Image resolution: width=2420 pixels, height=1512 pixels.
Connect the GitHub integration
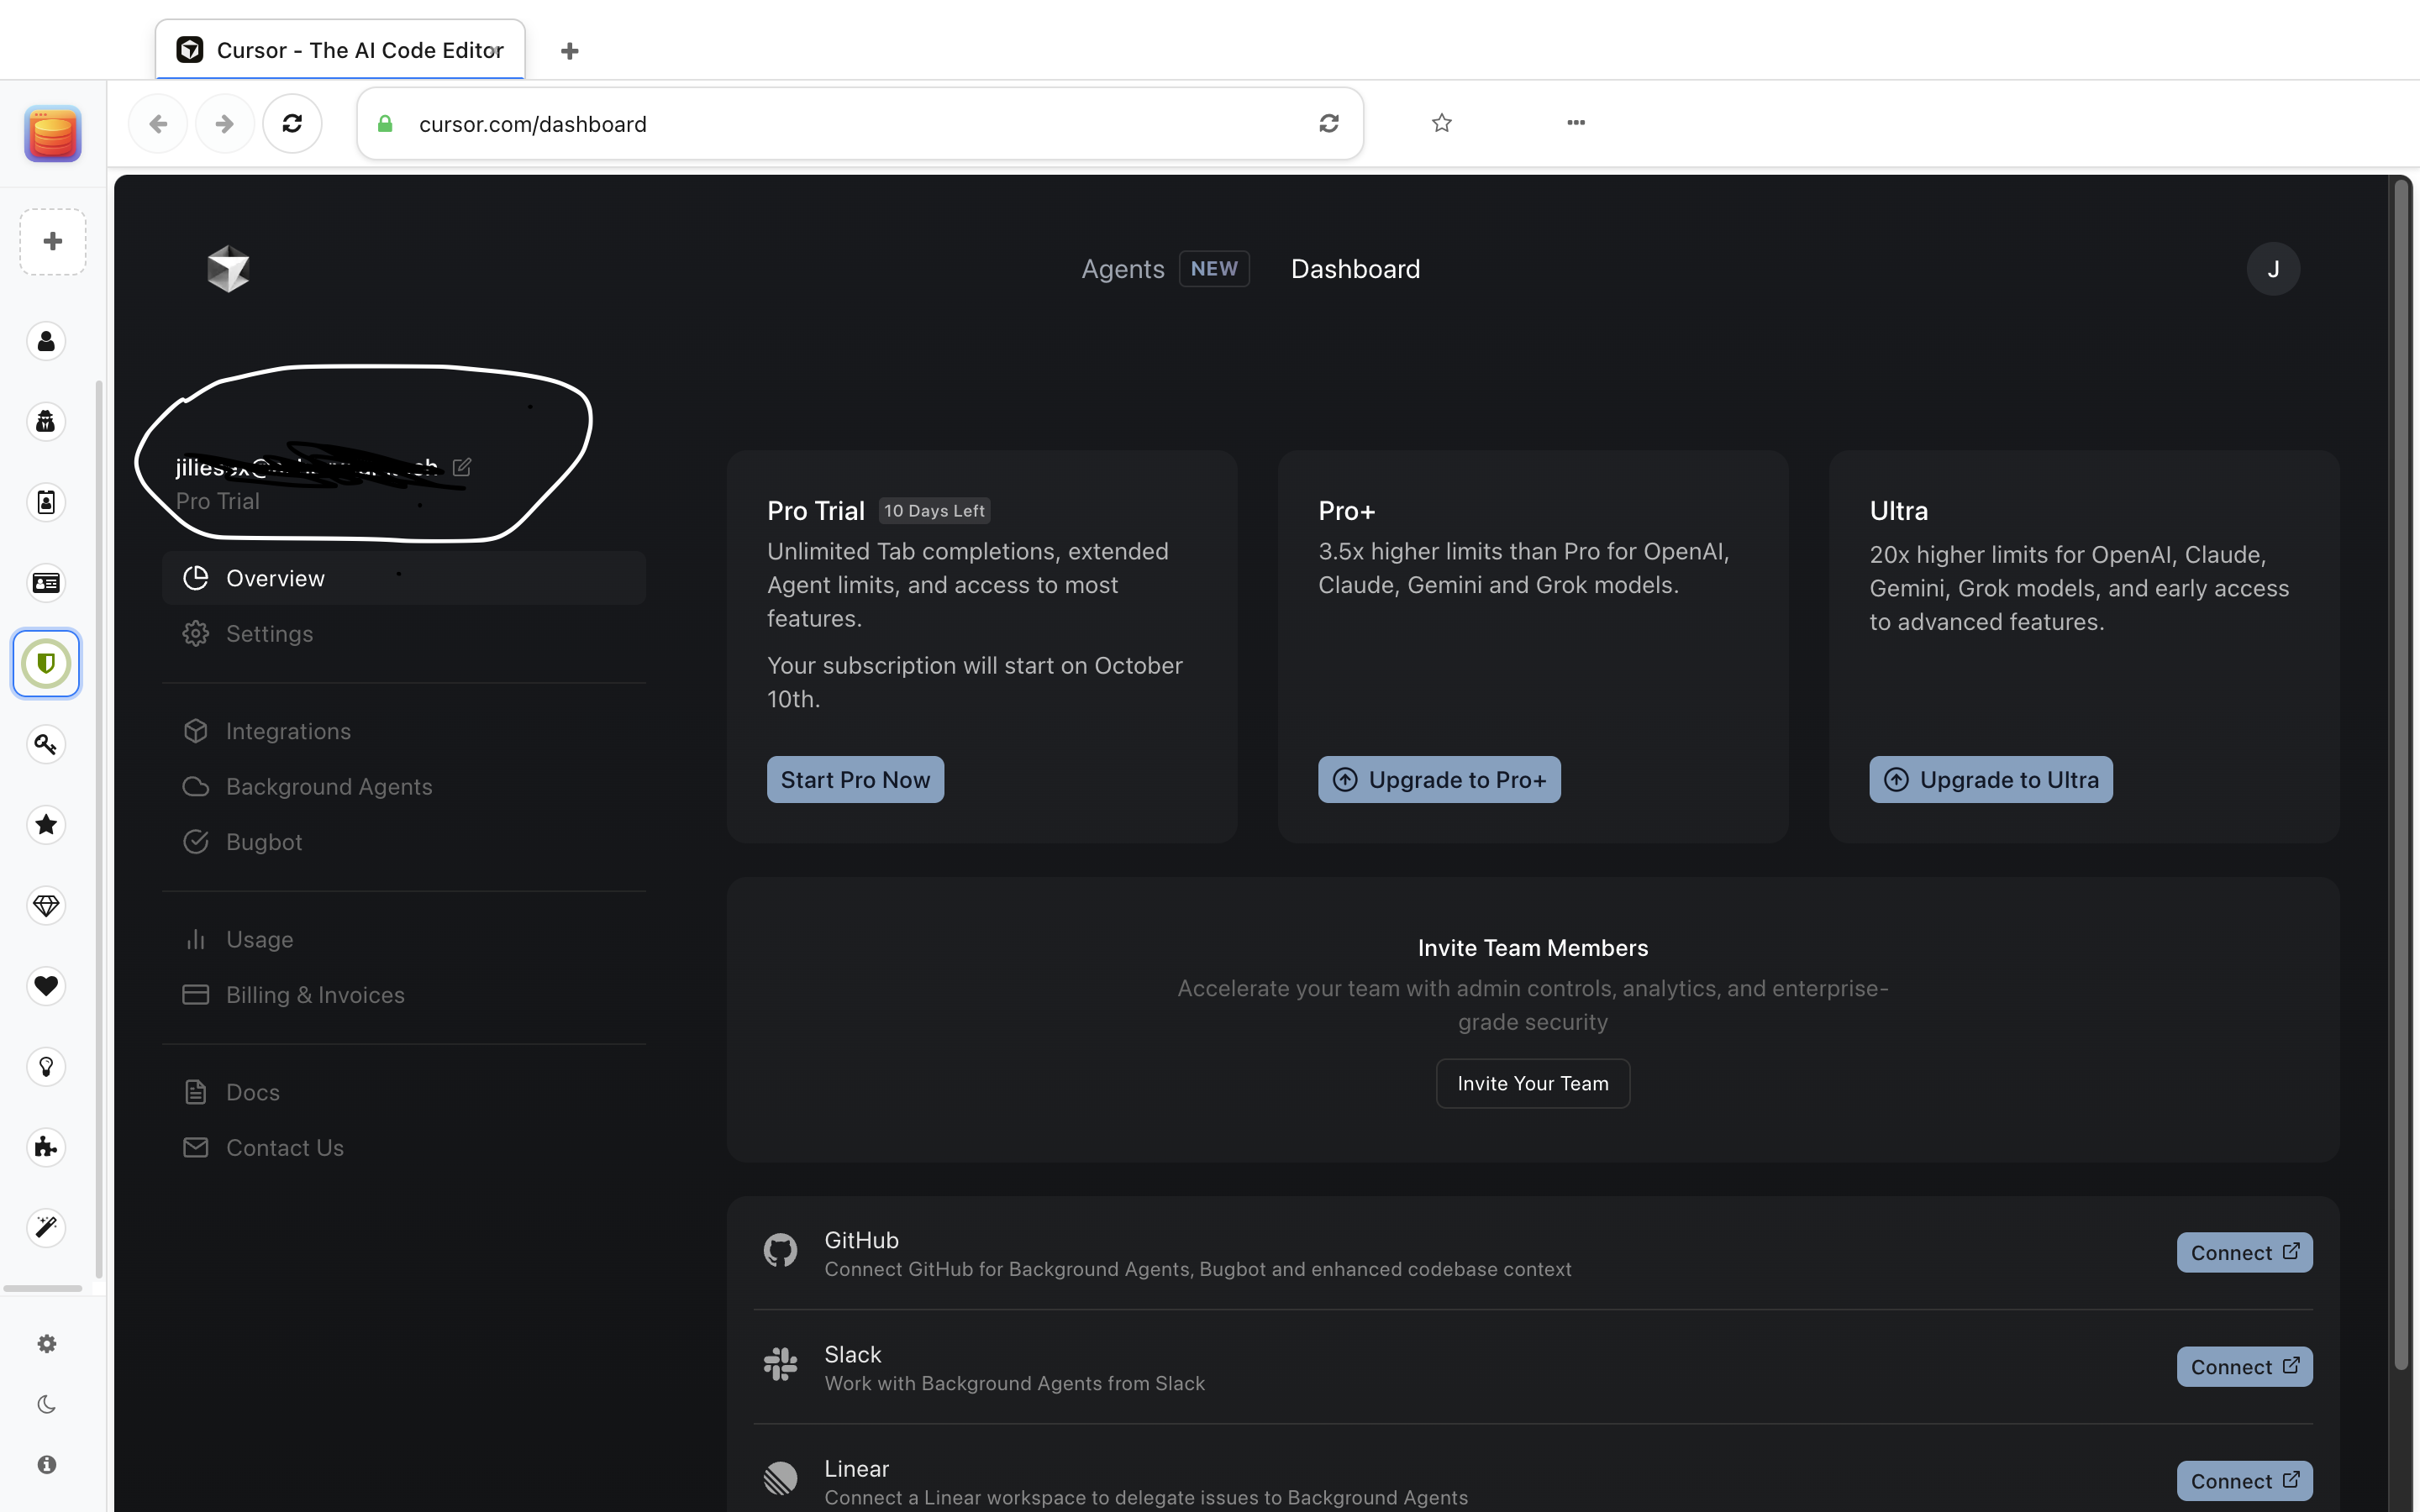2244,1253
